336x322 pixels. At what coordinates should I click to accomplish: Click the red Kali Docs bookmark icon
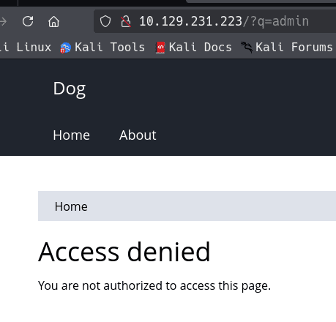pyautogui.click(x=160, y=48)
